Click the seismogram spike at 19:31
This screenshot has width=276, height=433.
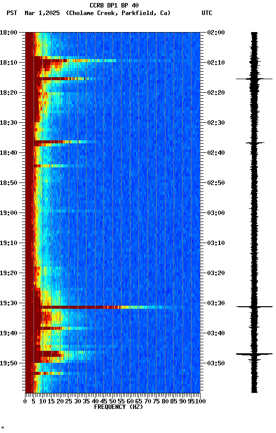click(254, 307)
